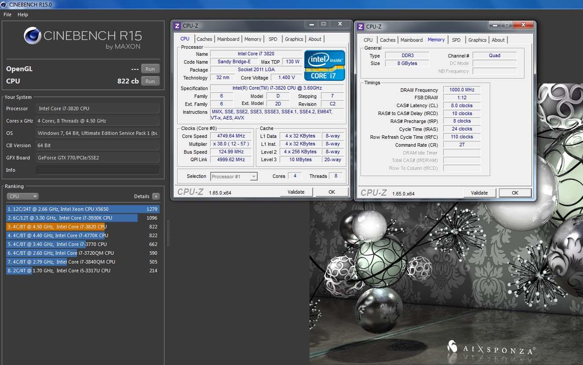The height and width of the screenshot is (365, 583).
Task: Switch to Mainboard tab in left CPU-Z
Action: click(229, 39)
